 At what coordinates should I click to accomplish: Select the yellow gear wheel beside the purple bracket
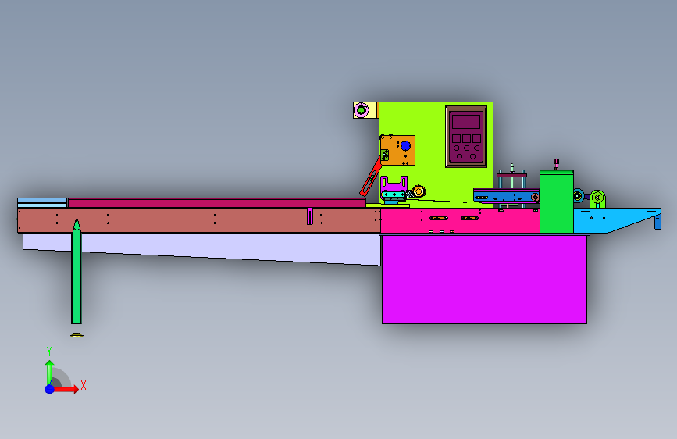(x=419, y=191)
